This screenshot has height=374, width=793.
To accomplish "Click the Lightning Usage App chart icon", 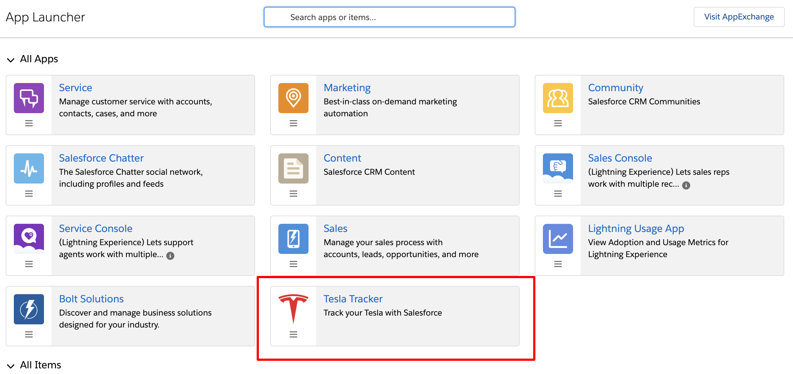I will [558, 239].
